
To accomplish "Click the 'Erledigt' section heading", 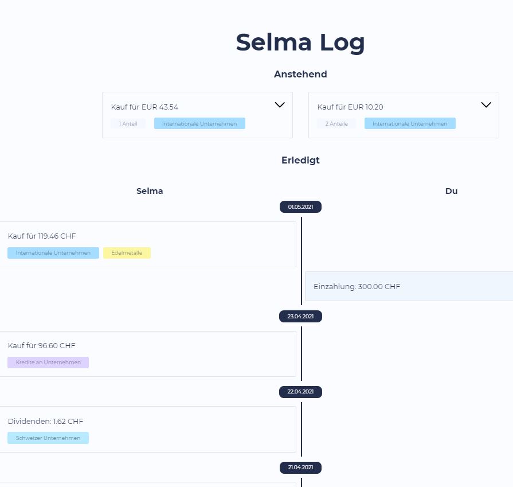I will click(300, 160).
